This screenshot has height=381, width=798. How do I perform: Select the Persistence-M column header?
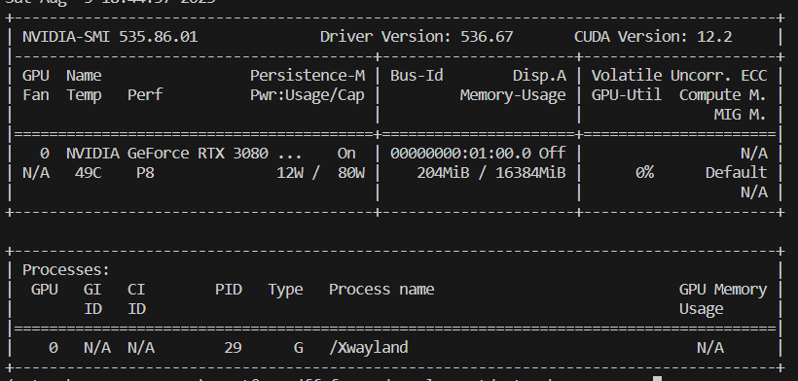pyautogui.click(x=308, y=76)
